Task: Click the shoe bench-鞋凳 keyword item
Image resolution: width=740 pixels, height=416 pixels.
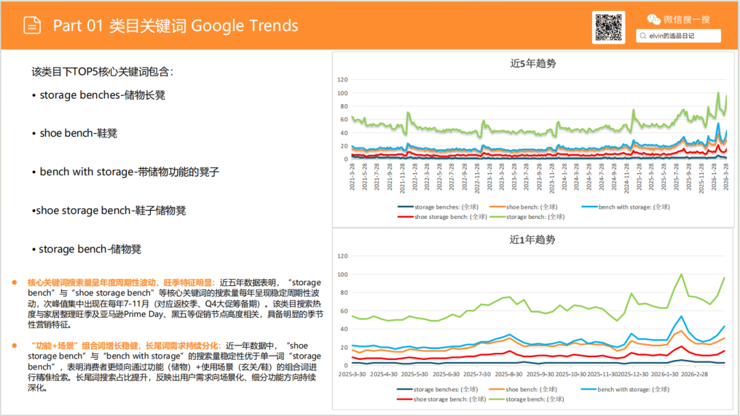Action: 77,133
